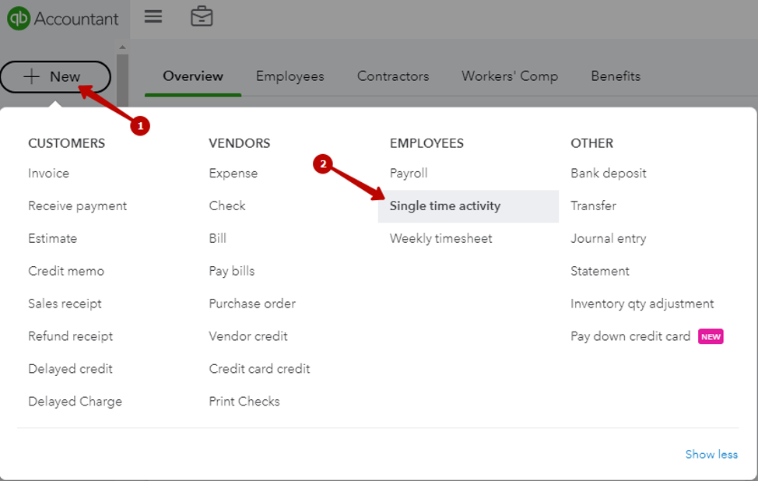The height and width of the screenshot is (481, 758).
Task: Choose Bank deposit
Action: [x=608, y=173]
